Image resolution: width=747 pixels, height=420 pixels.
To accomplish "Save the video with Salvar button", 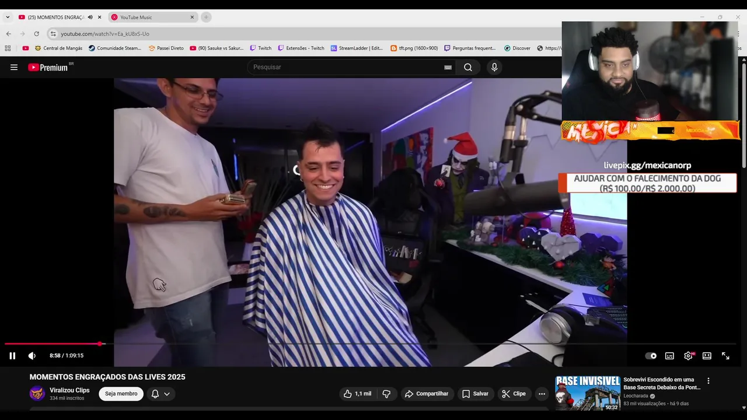I will 475,394.
